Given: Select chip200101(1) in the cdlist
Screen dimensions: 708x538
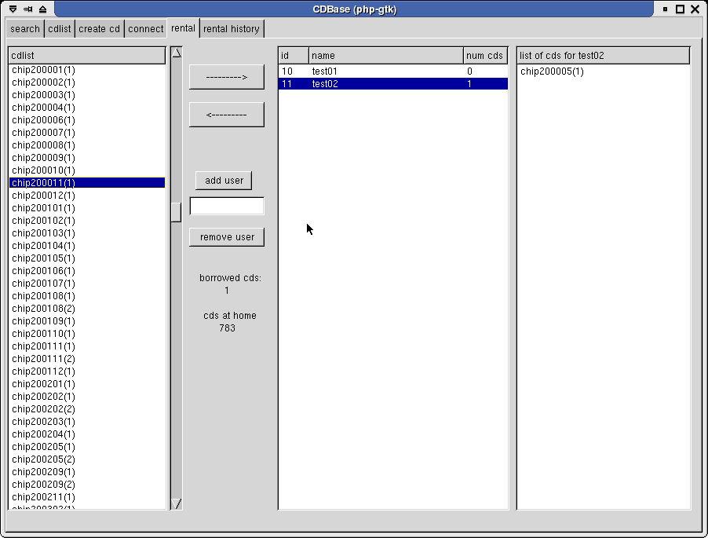Looking at the screenshot, I should 44,208.
